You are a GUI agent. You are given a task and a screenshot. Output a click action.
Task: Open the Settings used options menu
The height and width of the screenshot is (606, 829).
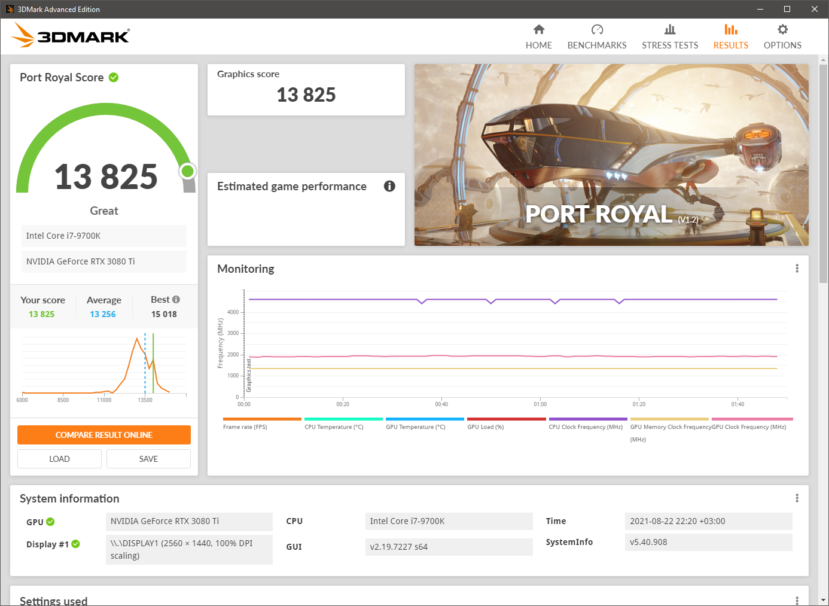point(797,601)
